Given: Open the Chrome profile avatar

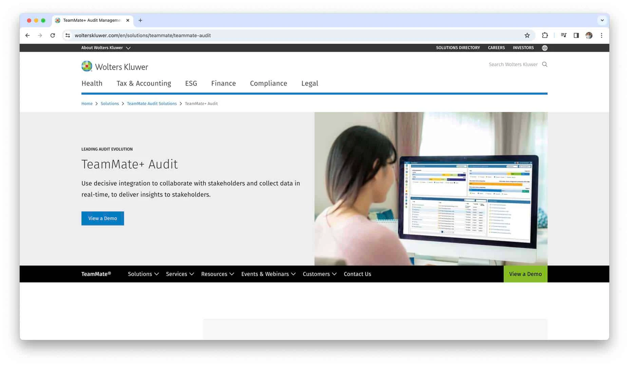Looking at the screenshot, I should coord(589,35).
